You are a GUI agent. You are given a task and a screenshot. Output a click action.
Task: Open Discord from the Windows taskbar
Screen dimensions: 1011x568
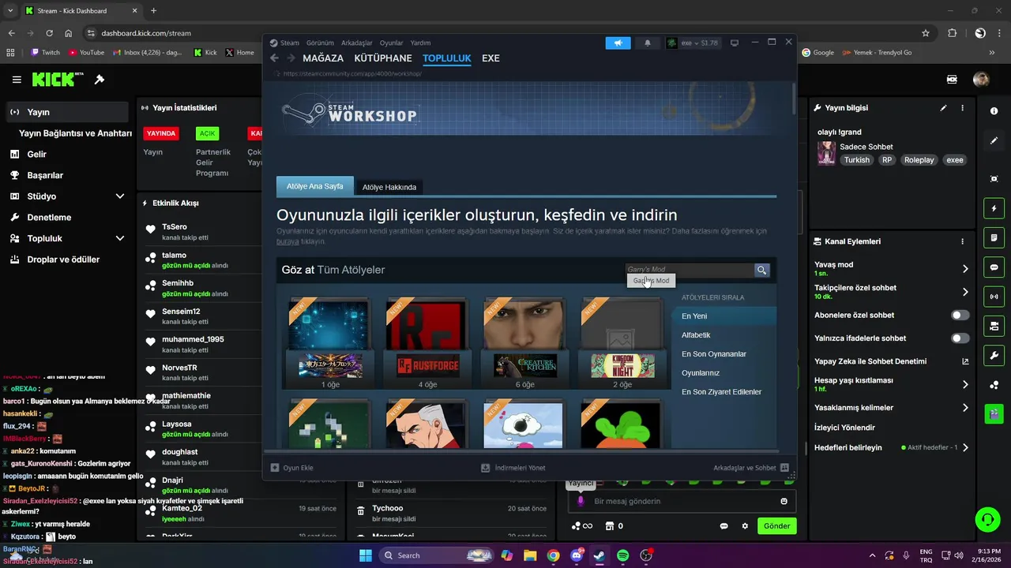[577, 555]
